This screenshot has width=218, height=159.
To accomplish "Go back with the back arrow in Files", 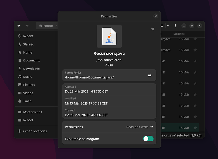I will pyautogui.click(x=19, y=26).
